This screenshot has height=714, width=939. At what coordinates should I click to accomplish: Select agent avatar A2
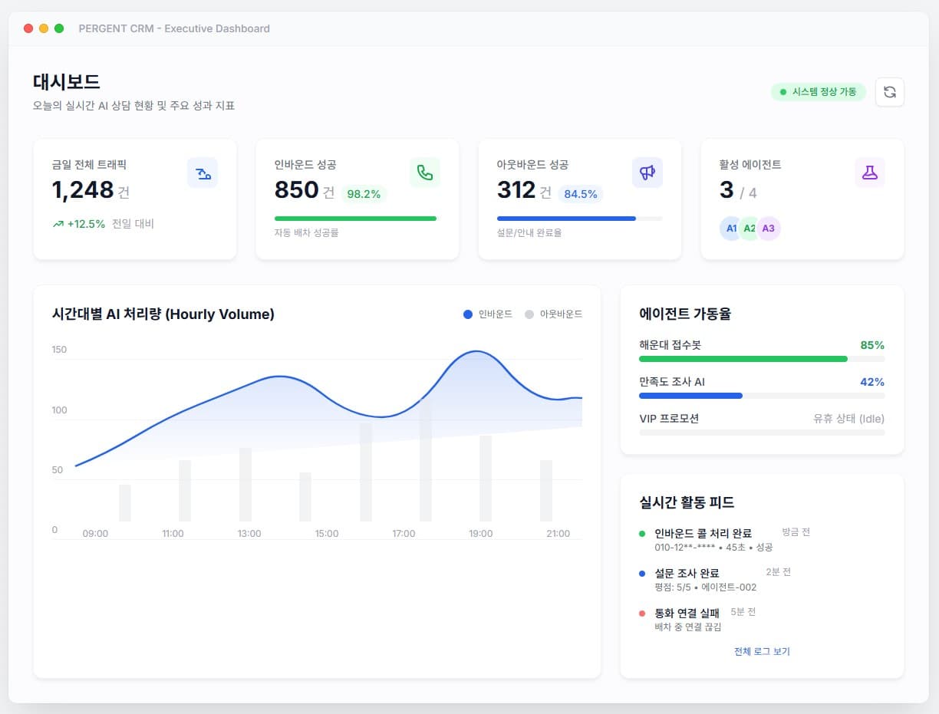[x=749, y=228]
